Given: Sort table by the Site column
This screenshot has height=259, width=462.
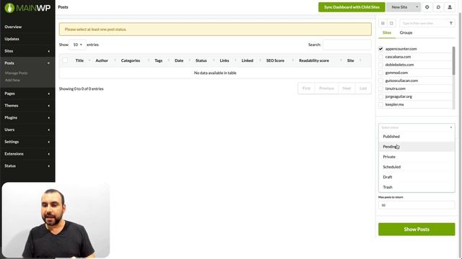Looking at the screenshot, I should pos(350,60).
